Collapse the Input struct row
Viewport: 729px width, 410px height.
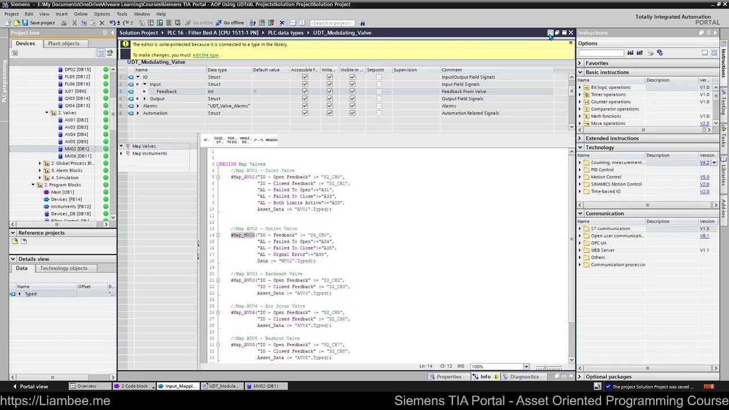[x=144, y=84]
